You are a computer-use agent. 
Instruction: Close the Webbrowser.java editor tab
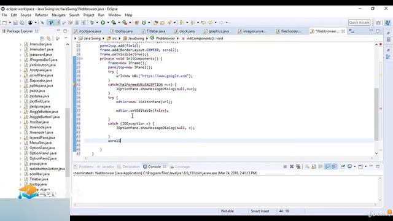click(343, 31)
